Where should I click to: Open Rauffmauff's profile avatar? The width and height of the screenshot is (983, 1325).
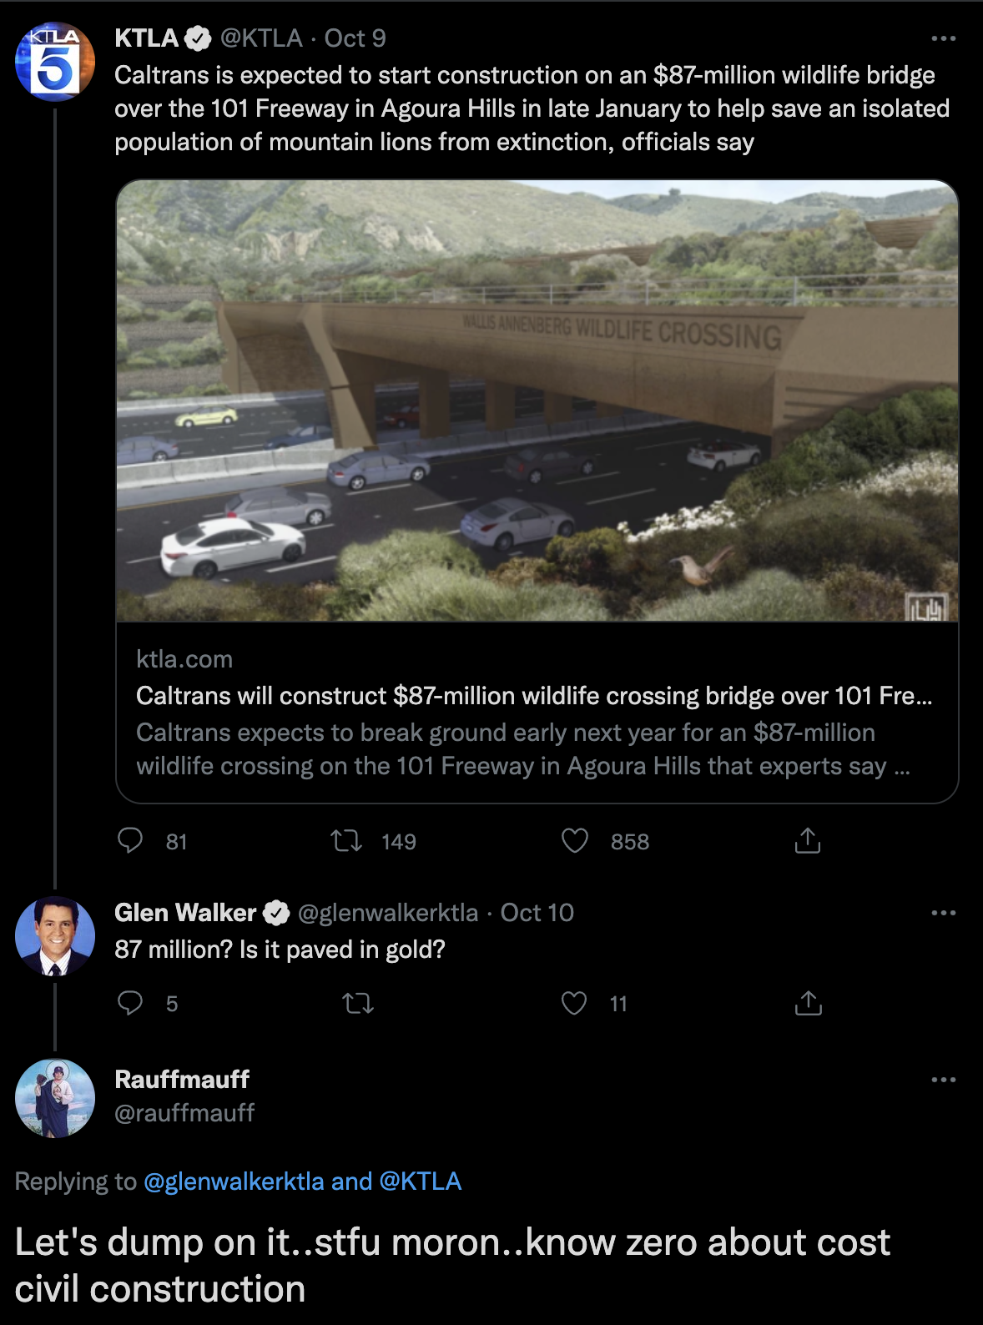coord(55,1098)
